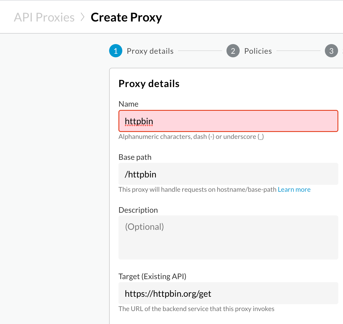Click the Description optional text area
This screenshot has height=324, width=343.
pos(228,237)
